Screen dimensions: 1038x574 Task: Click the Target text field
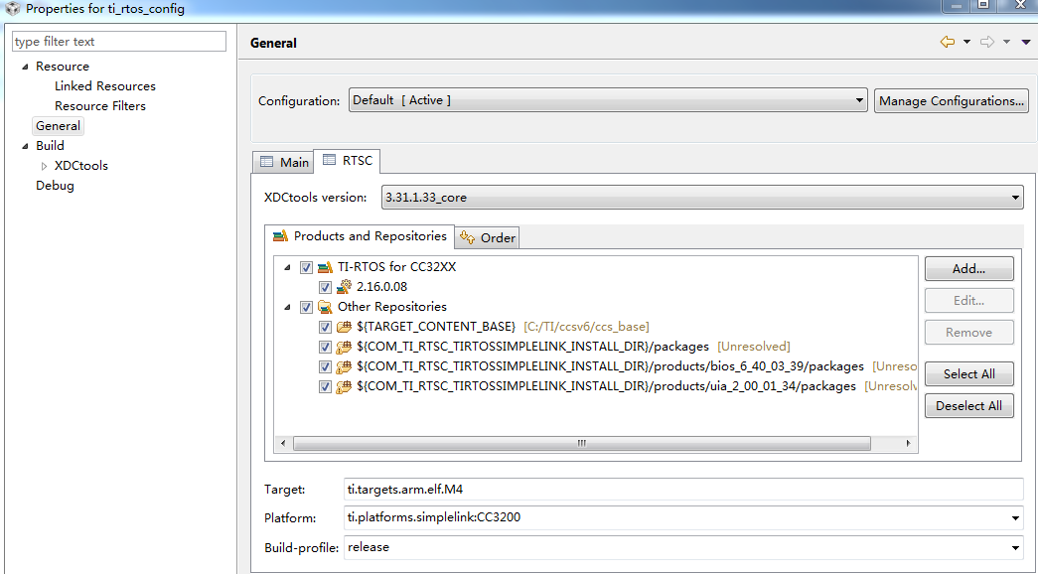[683, 490]
